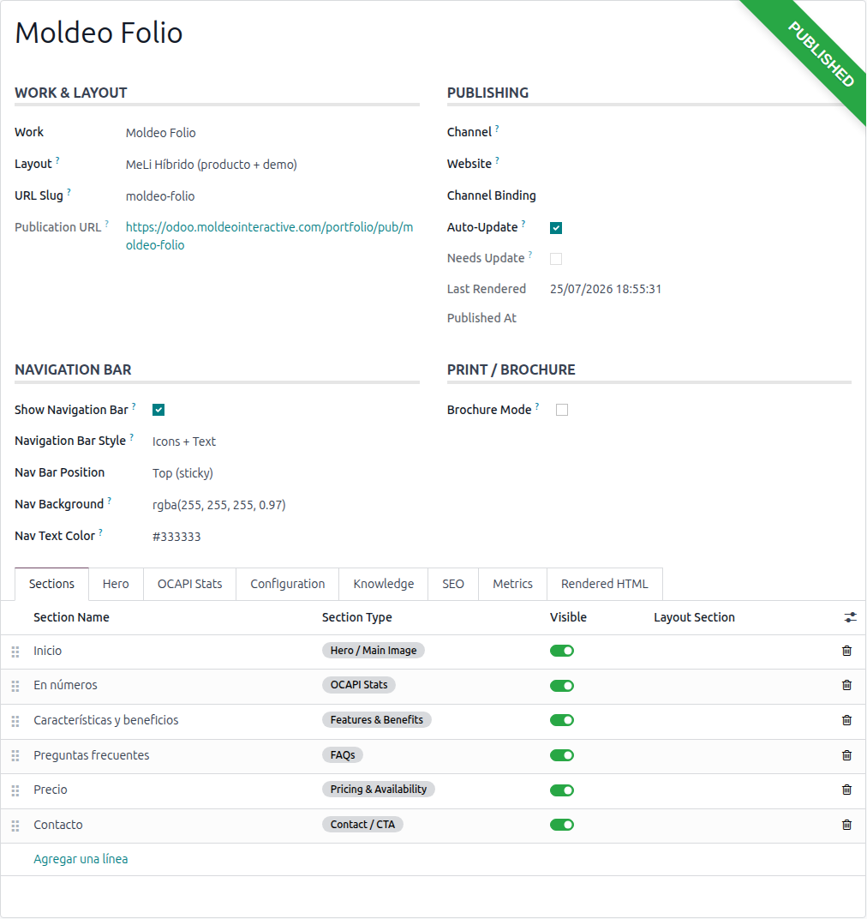
Task: Switch to the SEO tab
Action: 453,585
